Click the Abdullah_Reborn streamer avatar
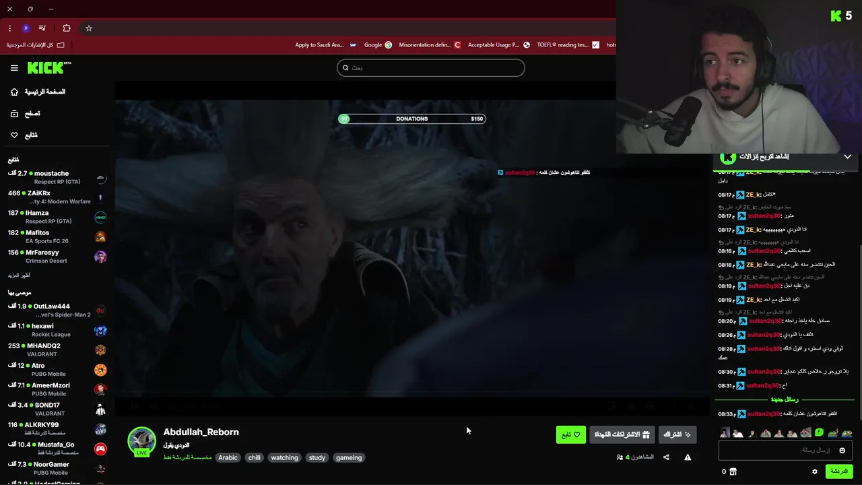The image size is (862, 485). click(141, 441)
